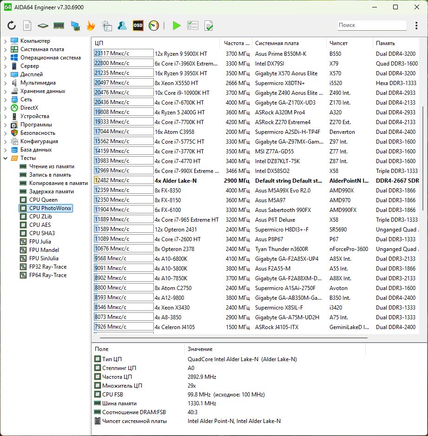Open Чтение из памяти test
The image size is (428, 436).
[x=52, y=166]
